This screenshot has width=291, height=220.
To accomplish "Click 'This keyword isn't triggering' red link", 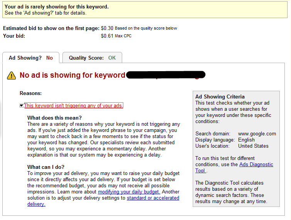I will [74, 106].
